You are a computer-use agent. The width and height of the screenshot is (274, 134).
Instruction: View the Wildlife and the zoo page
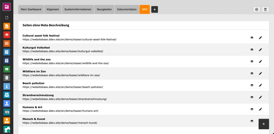pyautogui.click(x=252, y=62)
